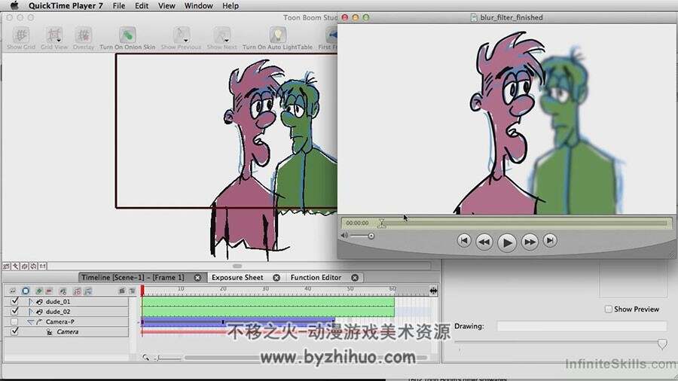Open the File menu

point(118,5)
